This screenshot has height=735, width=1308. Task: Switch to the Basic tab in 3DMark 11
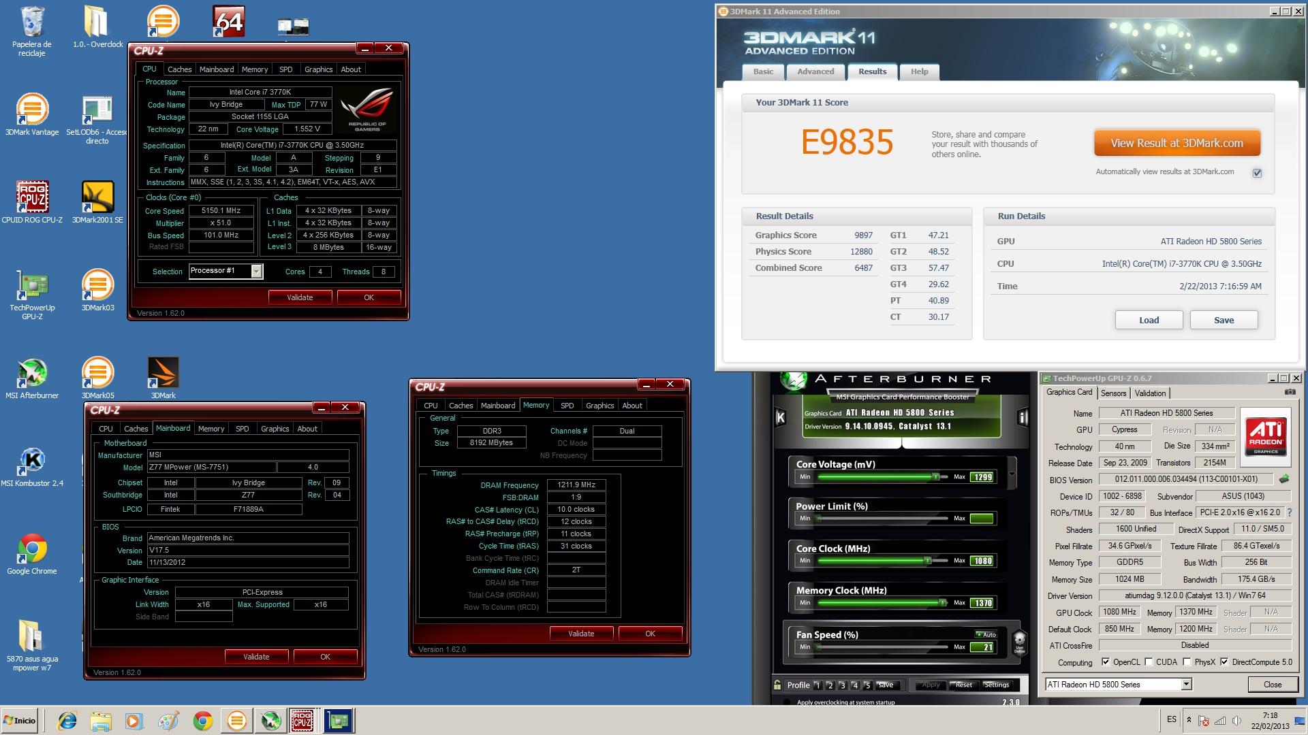[763, 71]
